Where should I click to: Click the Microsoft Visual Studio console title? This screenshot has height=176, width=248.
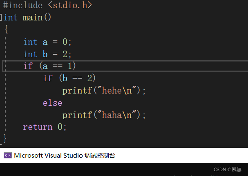(x=65, y=156)
